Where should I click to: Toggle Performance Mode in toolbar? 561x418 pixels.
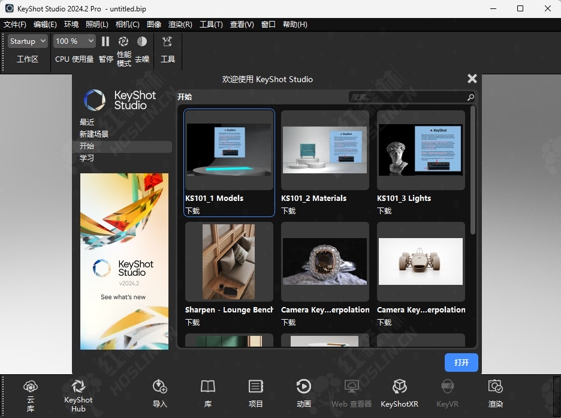(x=123, y=42)
